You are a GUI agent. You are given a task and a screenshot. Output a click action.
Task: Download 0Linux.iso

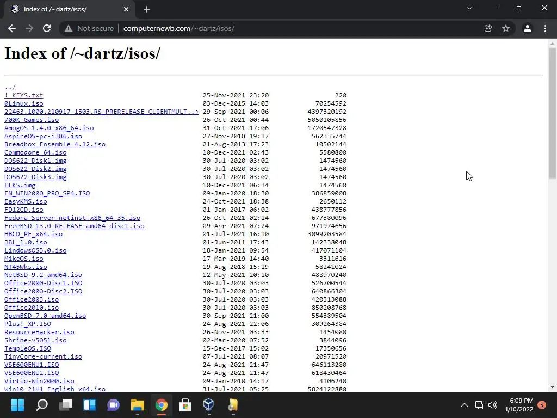point(23,103)
